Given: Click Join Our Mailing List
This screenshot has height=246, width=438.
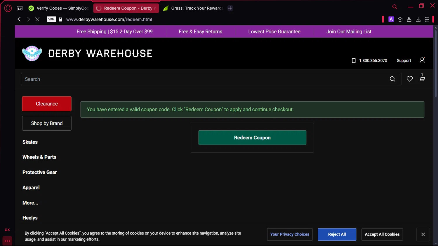Looking at the screenshot, I should point(349,31).
